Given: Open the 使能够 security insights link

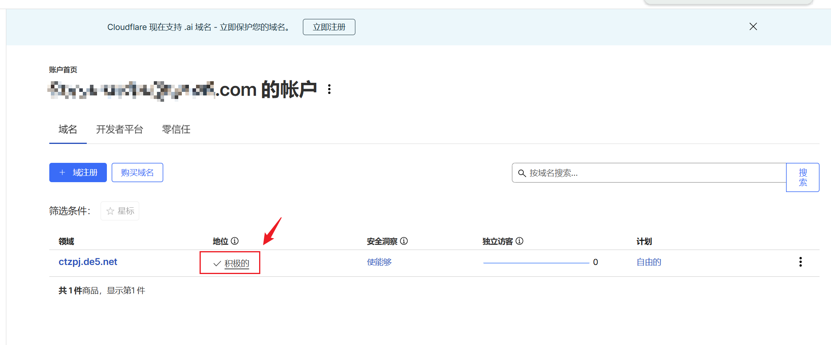Looking at the screenshot, I should [379, 262].
